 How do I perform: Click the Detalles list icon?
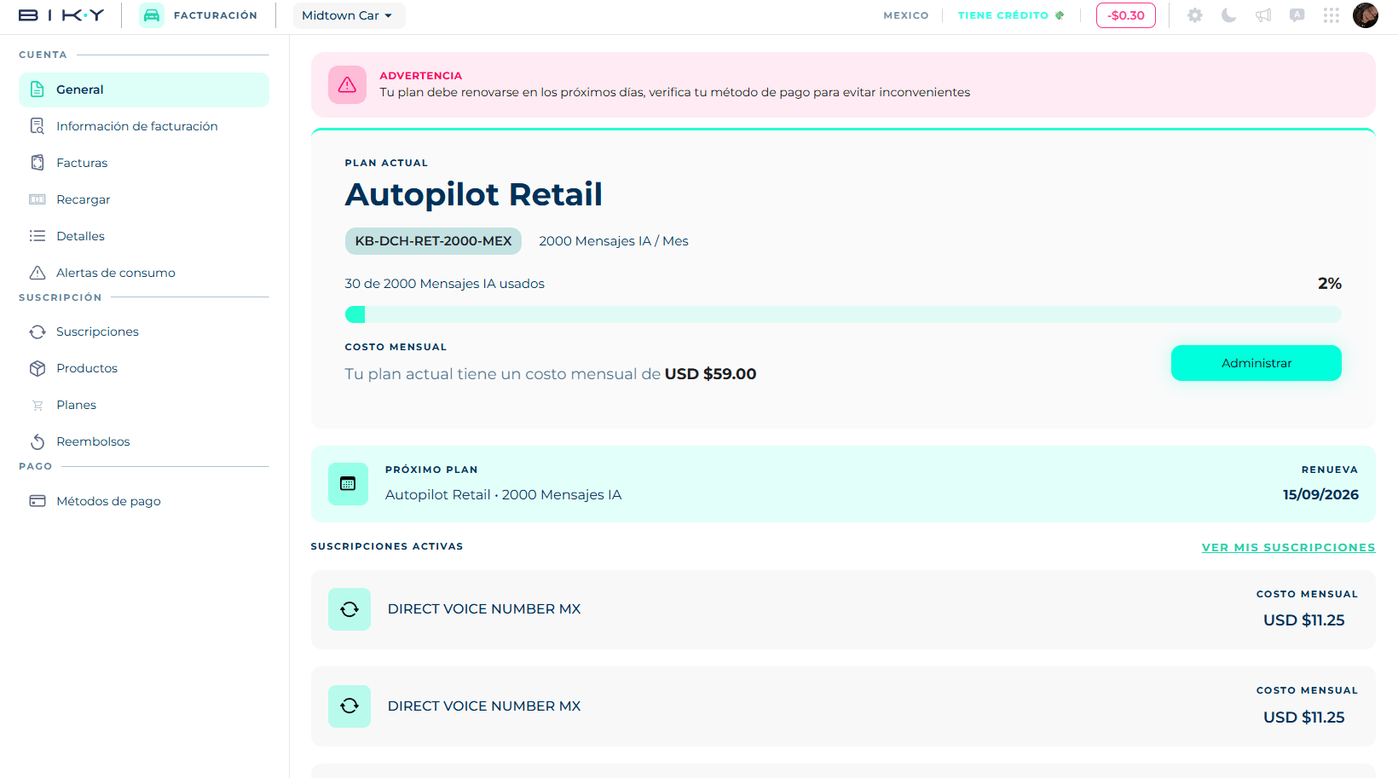[38, 236]
